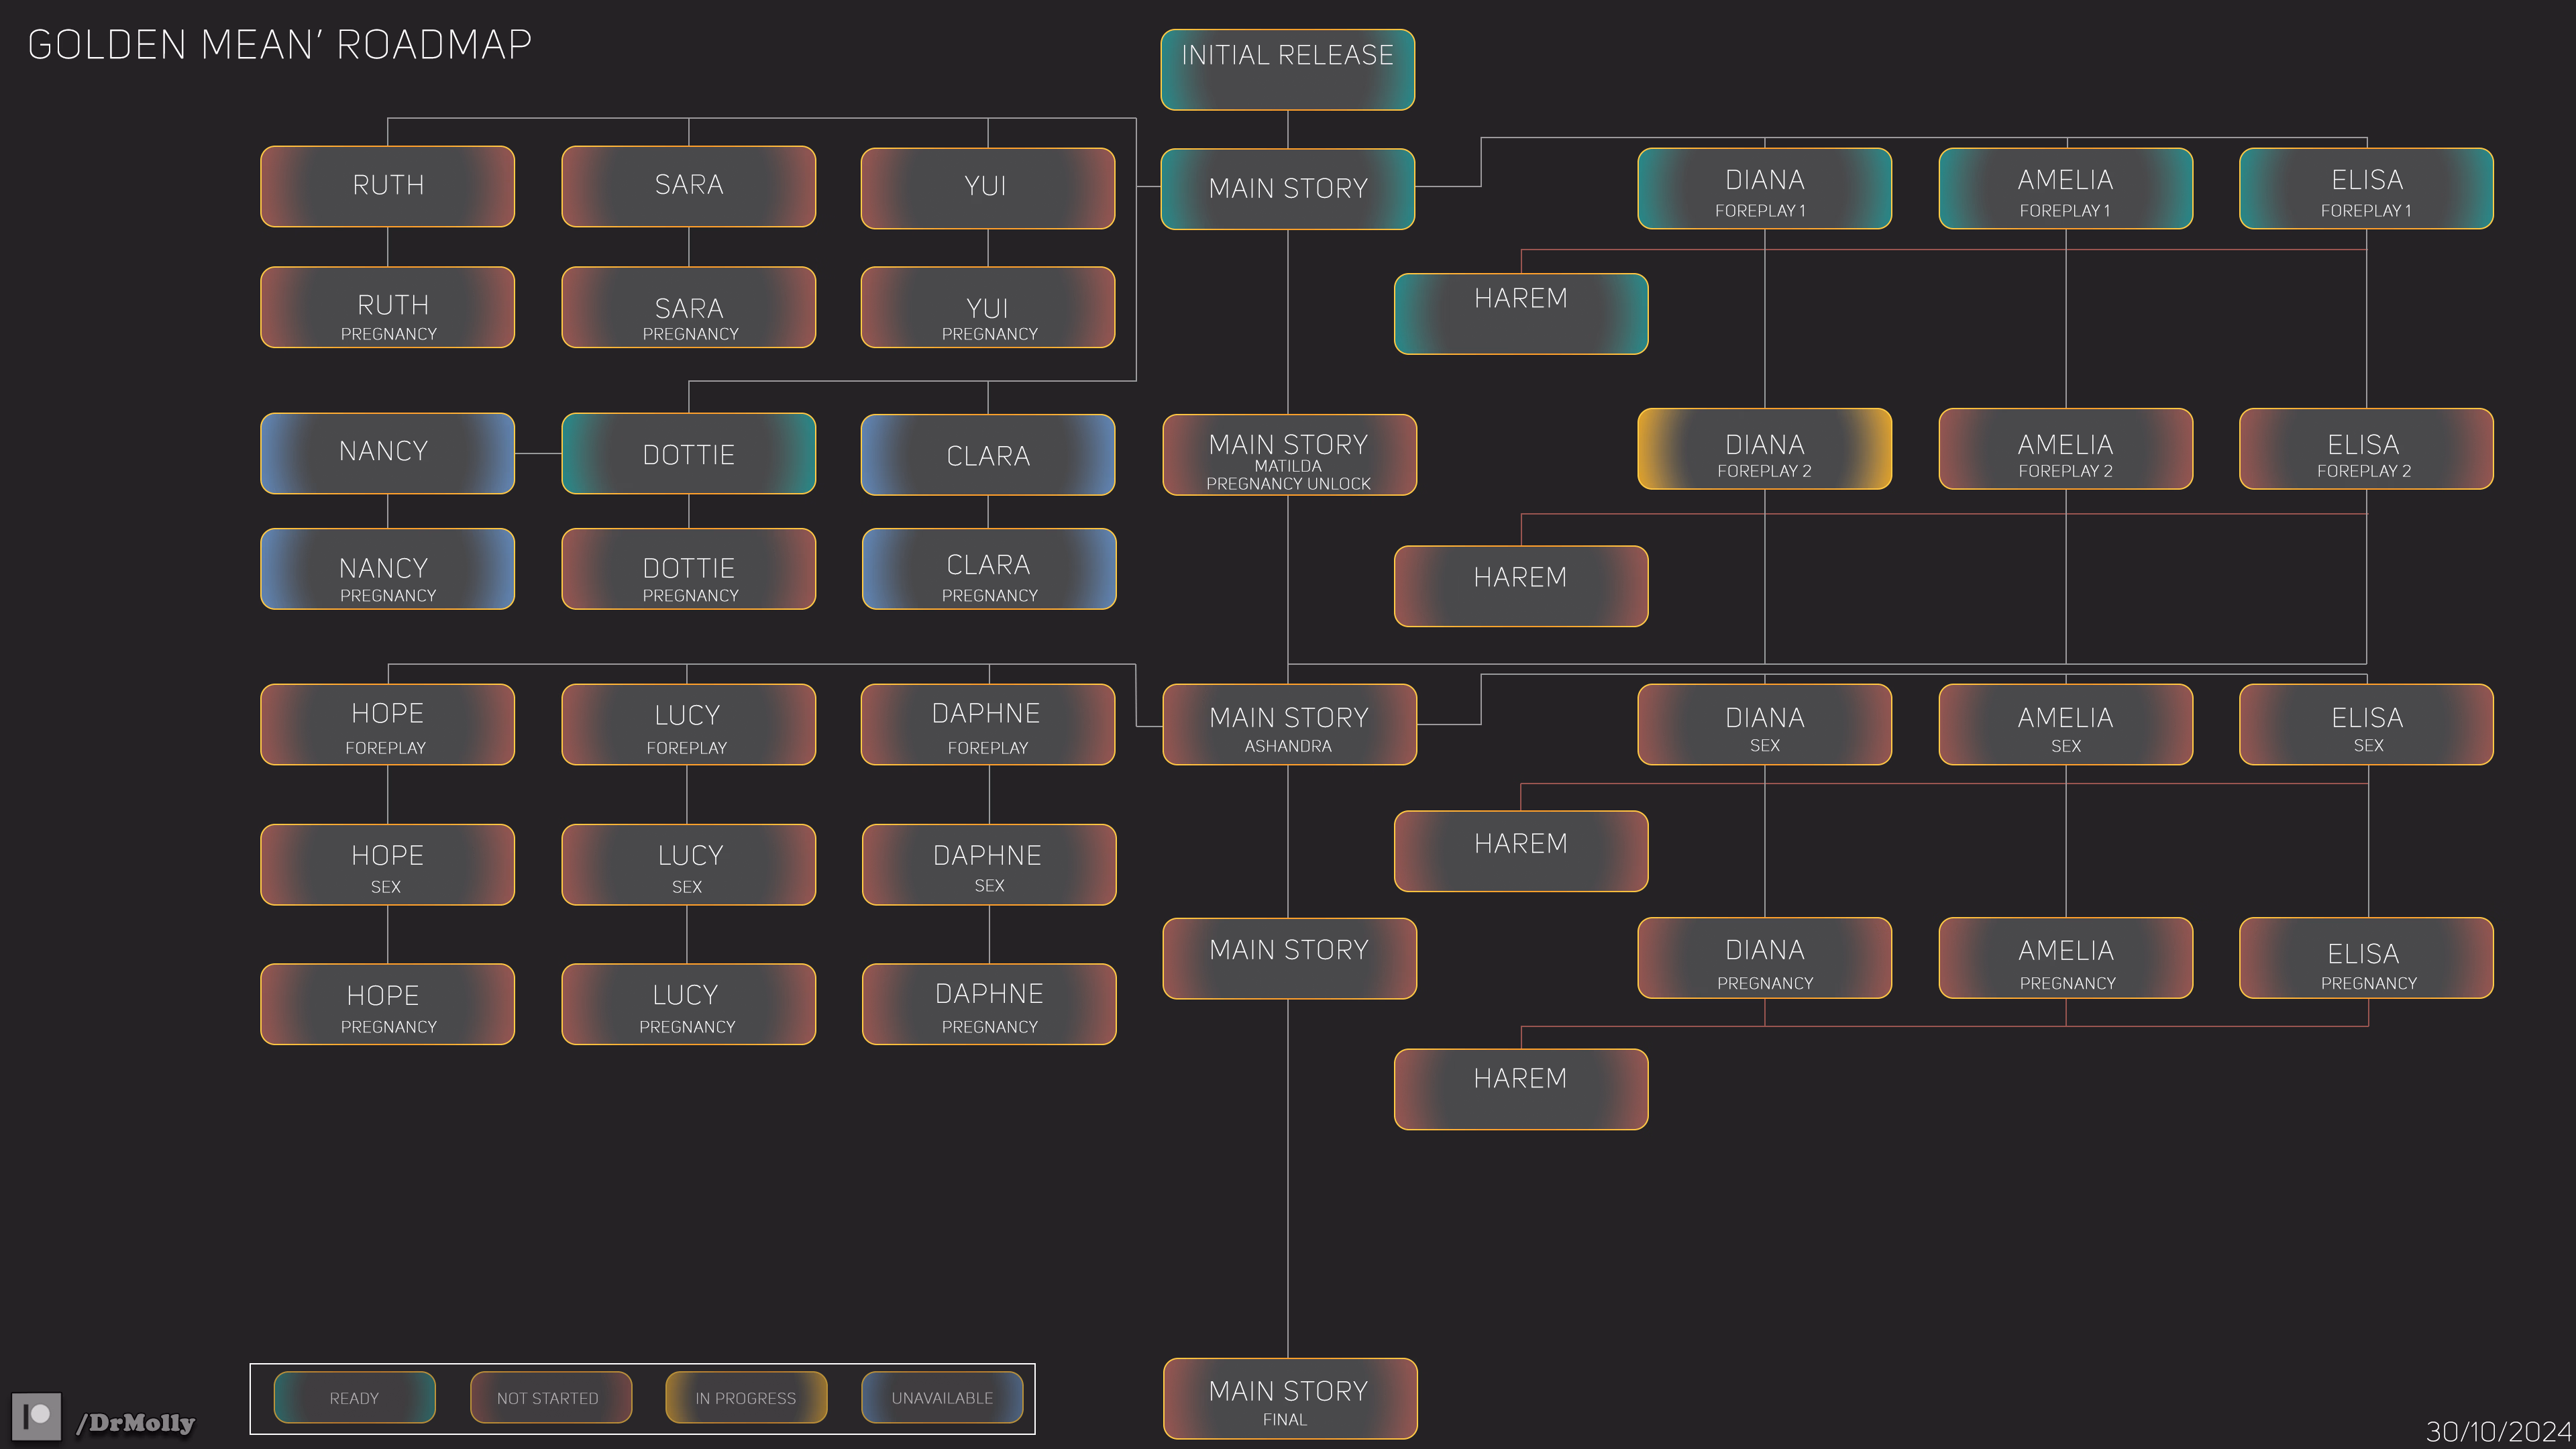
Task: Select the ELISA FOREPLAY 1 node
Action: click(x=2366, y=189)
